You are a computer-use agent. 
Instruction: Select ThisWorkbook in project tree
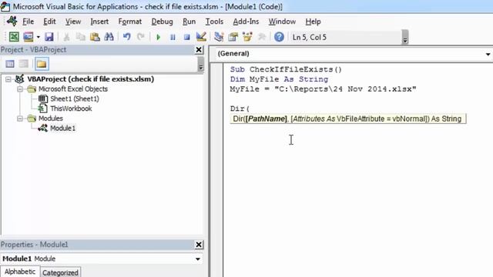(71, 108)
